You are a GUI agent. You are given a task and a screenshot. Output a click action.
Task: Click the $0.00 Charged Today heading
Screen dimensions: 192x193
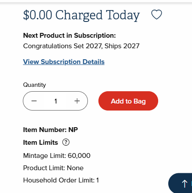pos(81,15)
